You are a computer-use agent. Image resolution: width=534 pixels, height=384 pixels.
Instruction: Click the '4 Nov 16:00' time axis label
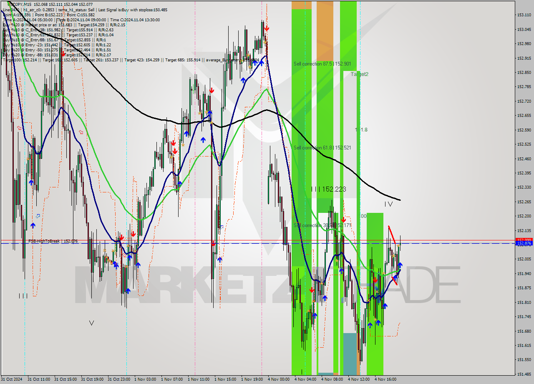point(385,379)
